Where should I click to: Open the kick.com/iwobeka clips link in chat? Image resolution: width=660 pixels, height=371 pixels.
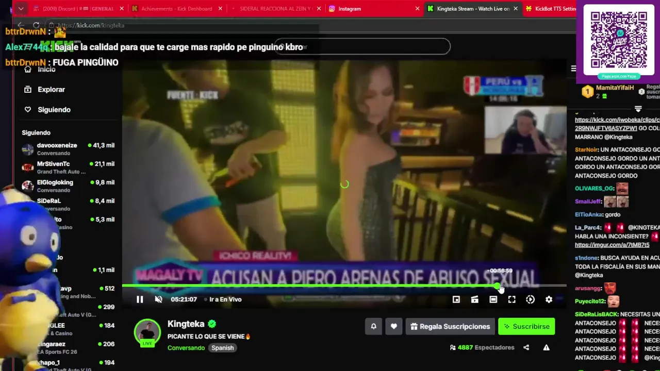tap(617, 124)
